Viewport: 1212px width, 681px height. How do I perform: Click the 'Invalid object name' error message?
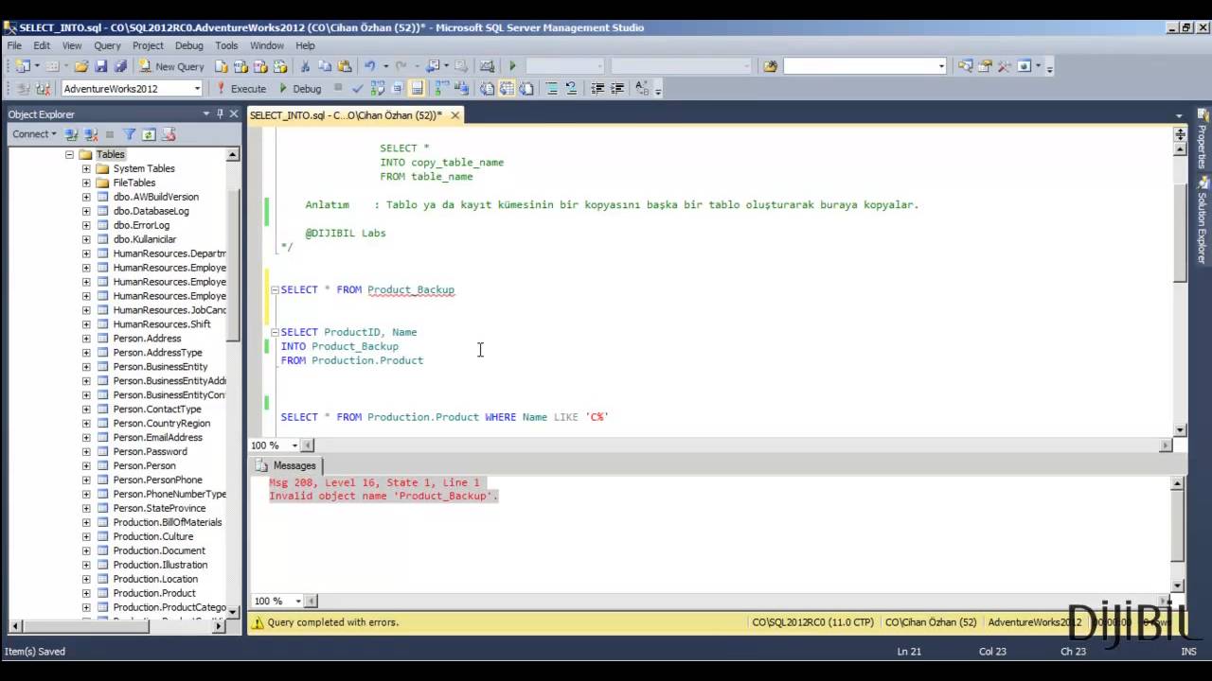click(383, 496)
